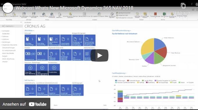Open the Zu genehmigende Anforderungen tile

pos(78,90)
